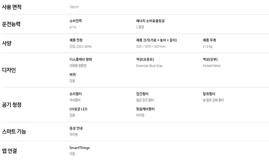Click the 숯 탈취 강화 필터 value
This screenshot has width=269, height=160.
click(x=213, y=100)
